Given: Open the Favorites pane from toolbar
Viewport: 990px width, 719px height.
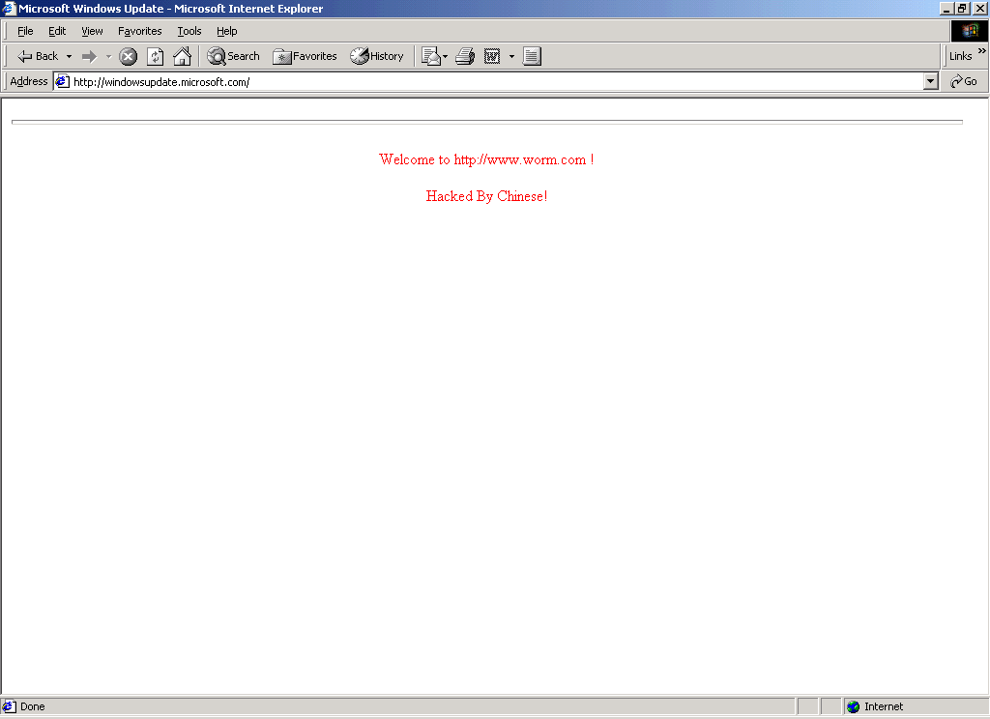Looking at the screenshot, I should pyautogui.click(x=305, y=56).
